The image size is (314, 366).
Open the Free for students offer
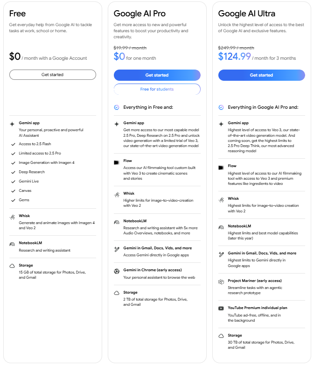click(x=157, y=89)
